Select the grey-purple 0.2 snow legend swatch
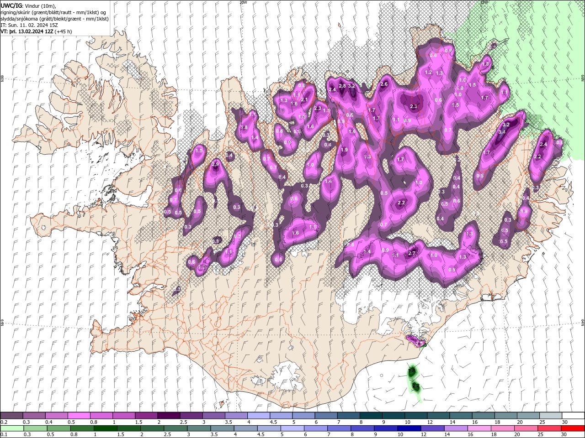This screenshot has height=438, width=585. 11,416
